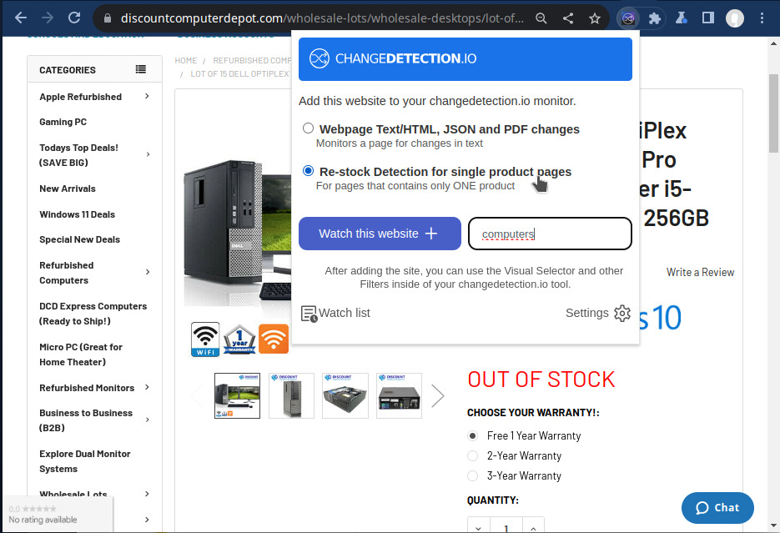Select Re-stock Detection for single product pages
The image size is (780, 533).
309,171
